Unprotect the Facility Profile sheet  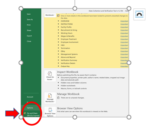pyautogui.click(x=124, y=27)
